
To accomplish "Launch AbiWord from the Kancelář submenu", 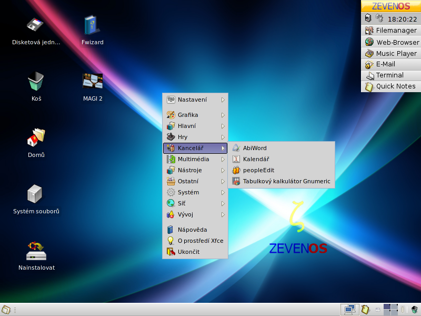I will [281, 148].
